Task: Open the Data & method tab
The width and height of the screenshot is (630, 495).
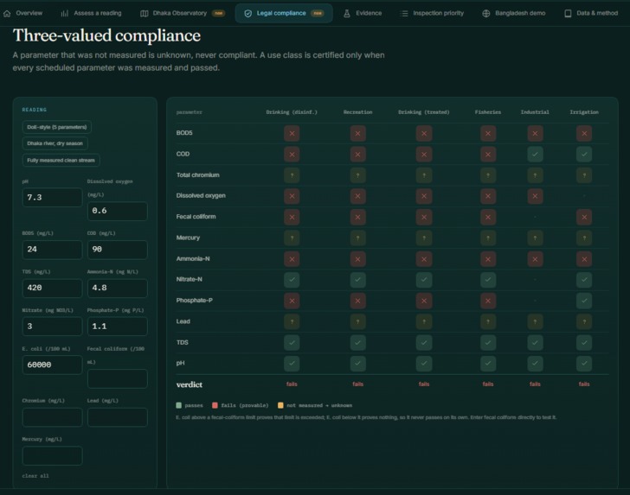Action: coord(591,13)
